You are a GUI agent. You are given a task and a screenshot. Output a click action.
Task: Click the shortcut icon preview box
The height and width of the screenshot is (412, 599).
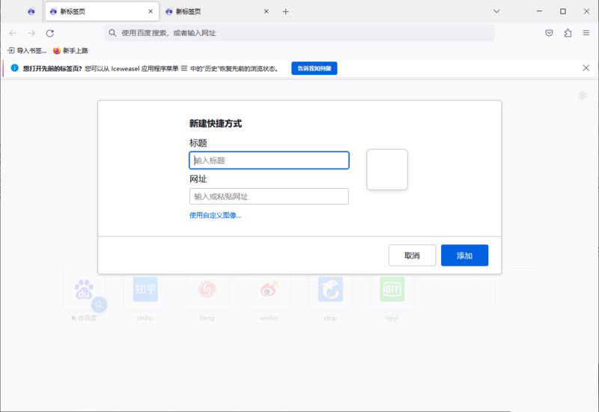click(x=387, y=169)
